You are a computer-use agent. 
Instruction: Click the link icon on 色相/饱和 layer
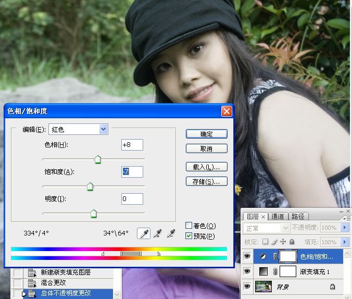click(275, 256)
